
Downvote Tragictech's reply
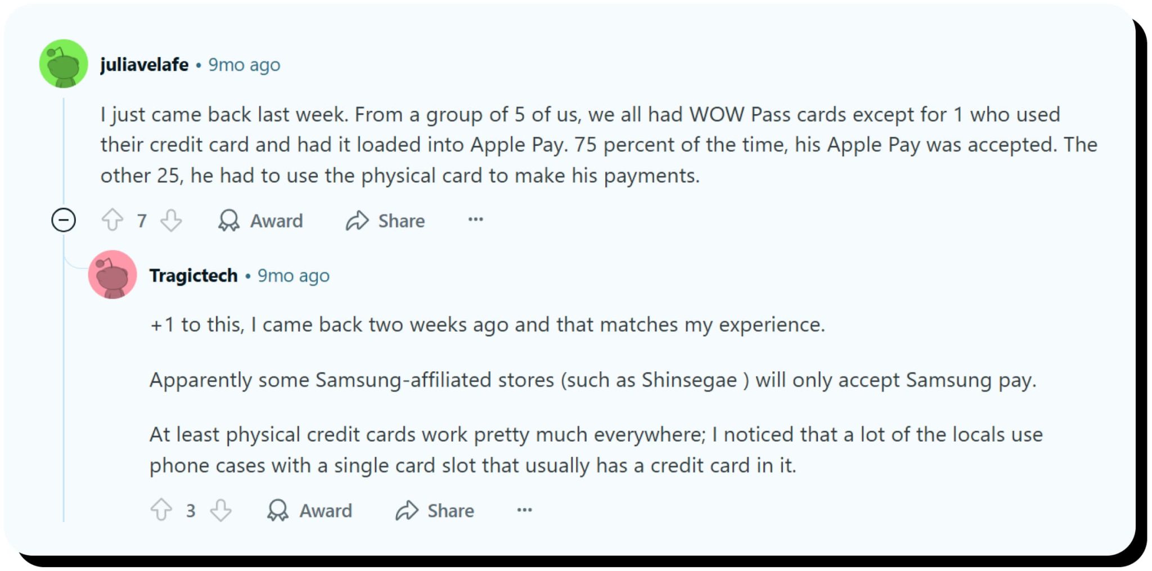tap(221, 511)
